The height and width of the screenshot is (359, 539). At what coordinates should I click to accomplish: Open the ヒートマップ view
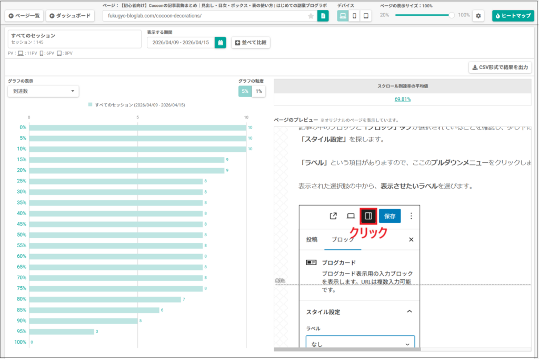513,16
